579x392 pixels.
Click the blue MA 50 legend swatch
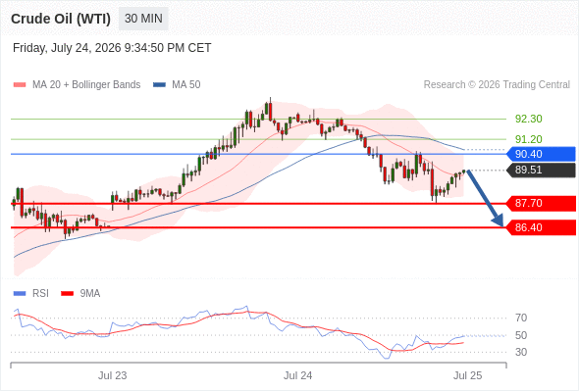(x=159, y=85)
